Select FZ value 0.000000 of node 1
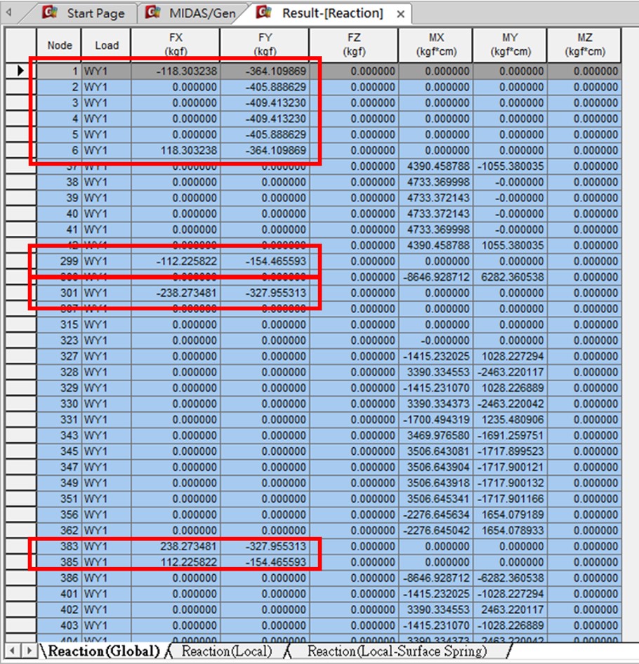 (x=354, y=71)
